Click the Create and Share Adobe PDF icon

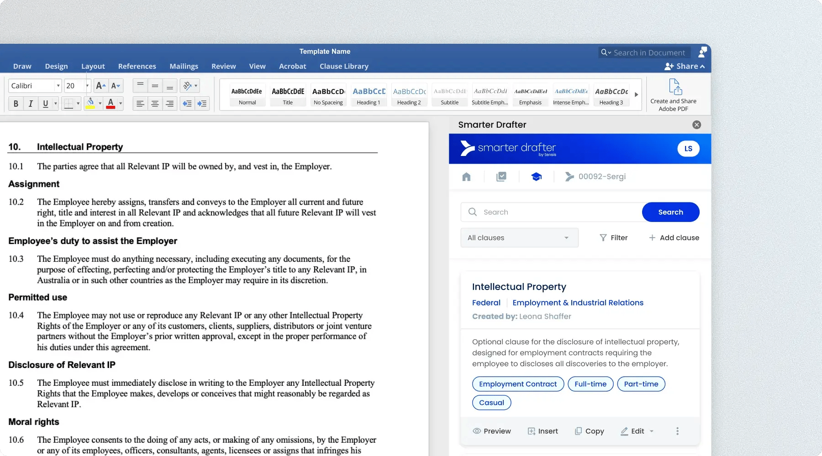tap(675, 87)
